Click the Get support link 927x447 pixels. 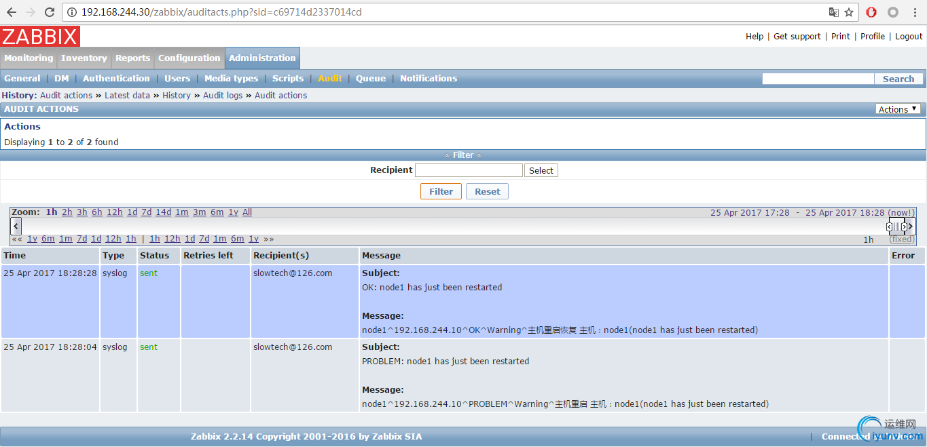coord(797,37)
